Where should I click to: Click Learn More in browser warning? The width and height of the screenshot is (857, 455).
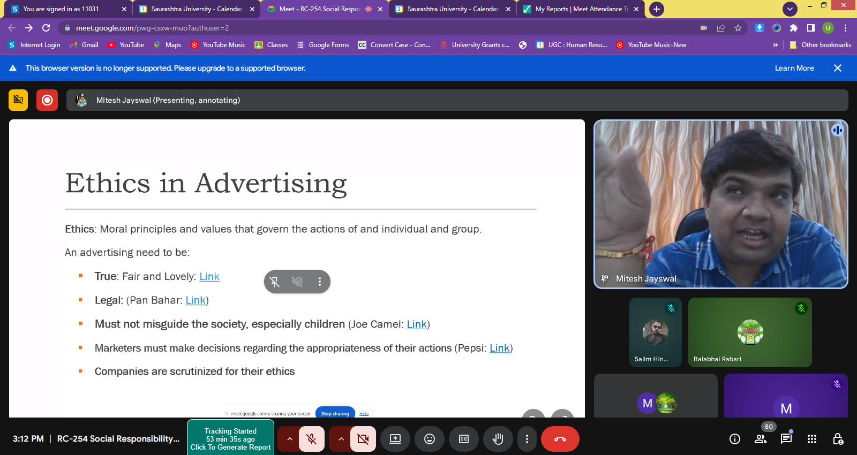tap(794, 68)
